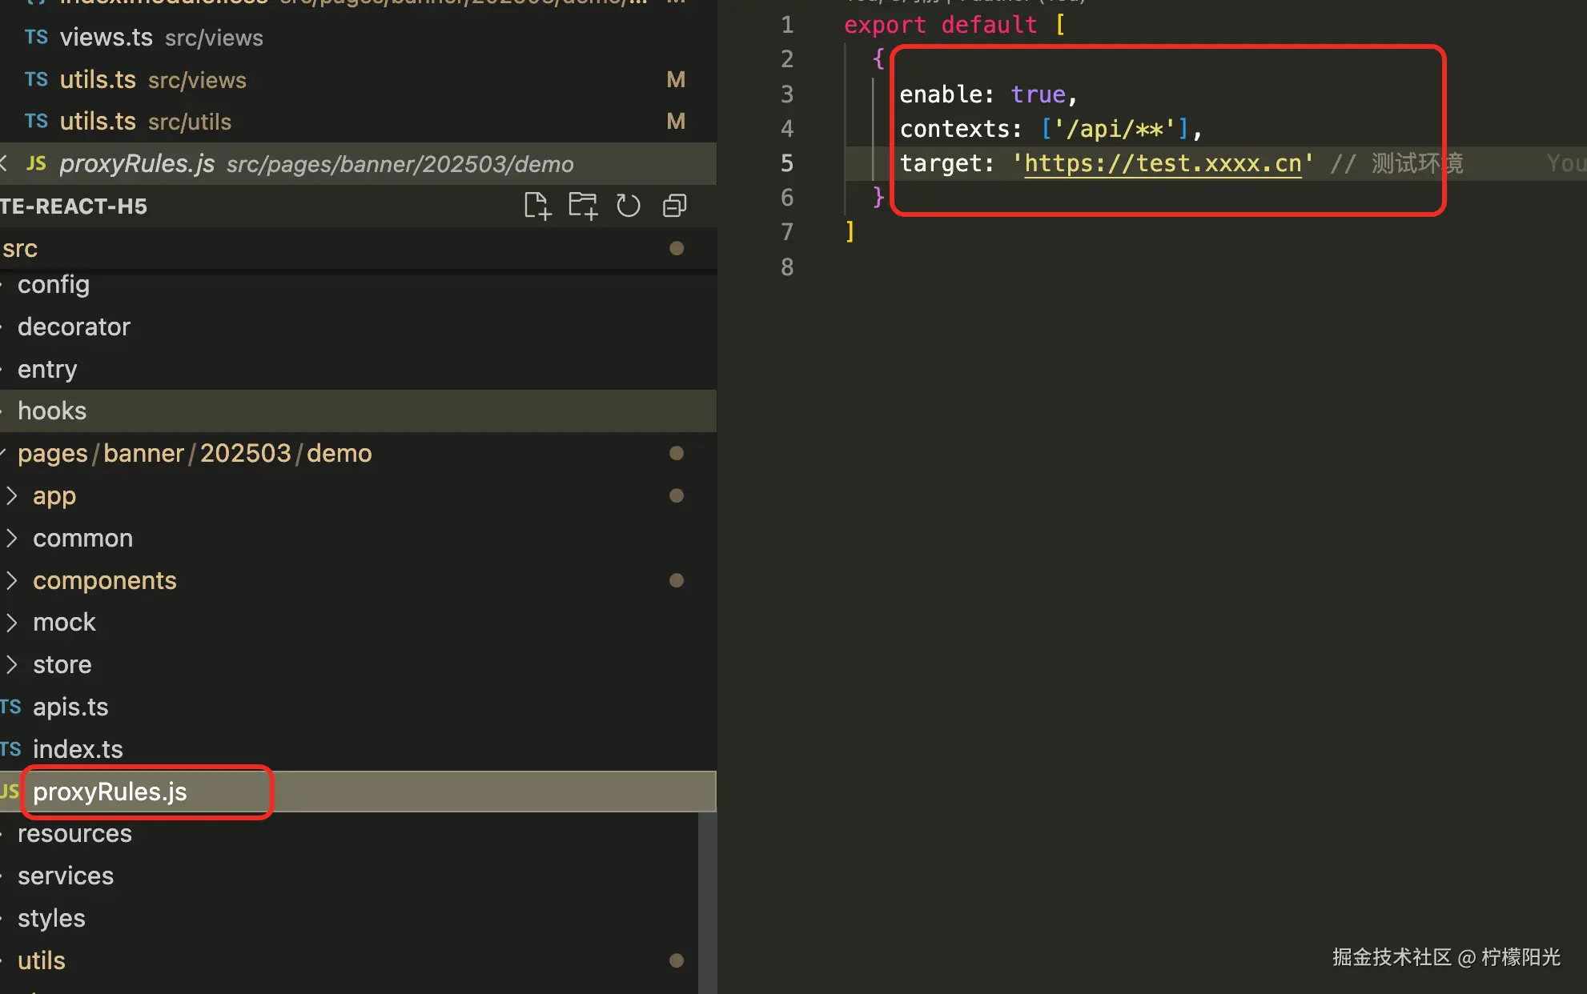This screenshot has width=1587, height=994.
Task: Open the apis.ts TypeScript file
Action: coord(70,707)
